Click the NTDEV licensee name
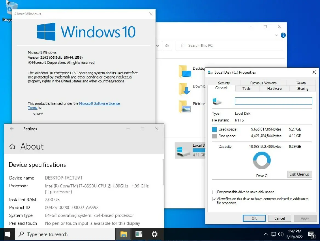The width and height of the screenshot is (320, 241). pyautogui.click(x=38, y=114)
